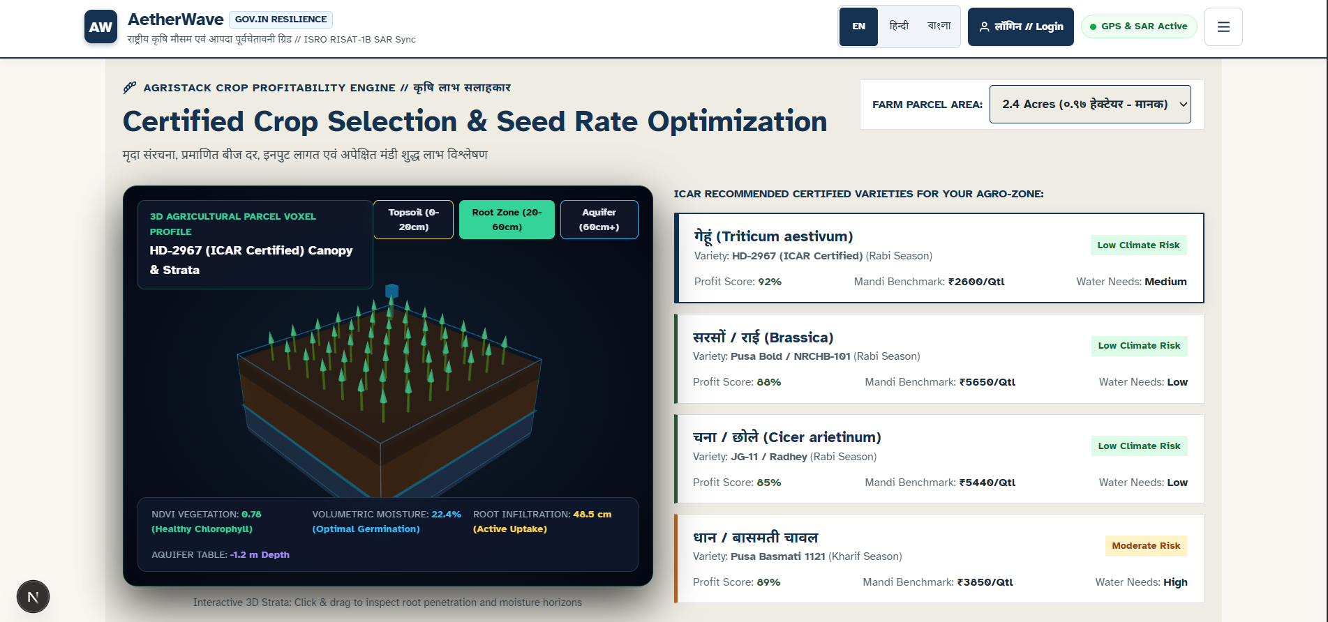Click Water Needs: High on basmati card
This screenshot has height=622, width=1328.
tap(1141, 582)
